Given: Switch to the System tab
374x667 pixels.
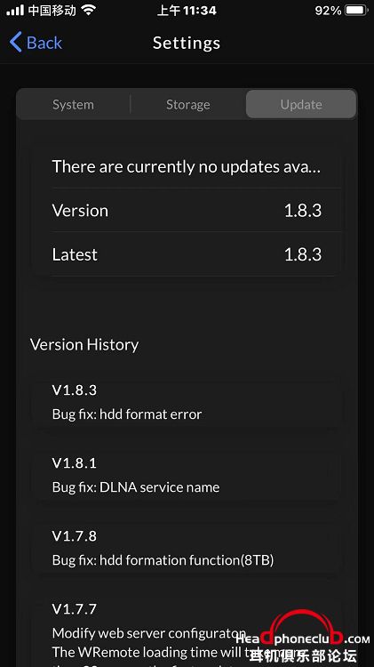Looking at the screenshot, I should click(73, 104).
